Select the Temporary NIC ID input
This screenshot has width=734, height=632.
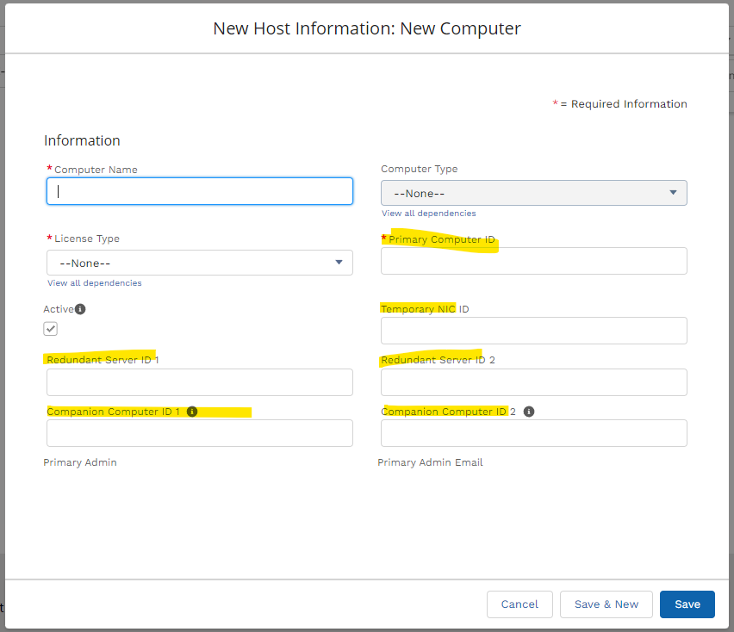click(x=533, y=331)
